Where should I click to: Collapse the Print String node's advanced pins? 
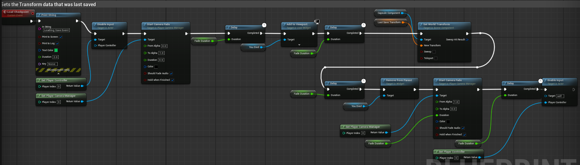click(x=58, y=74)
